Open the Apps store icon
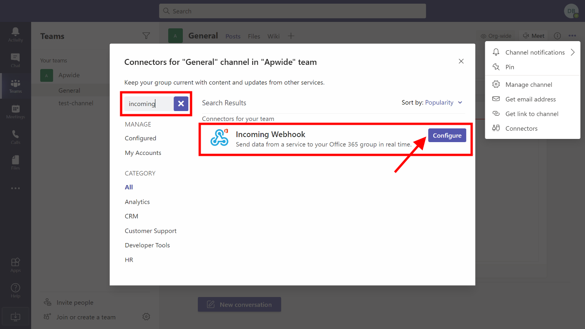 [x=15, y=265]
